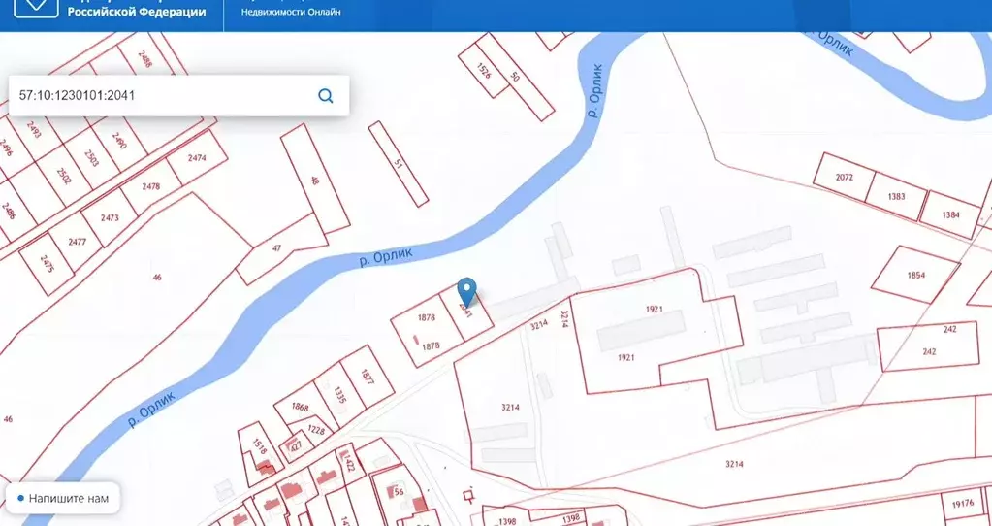Select parcel labeled 2490
992x526 pixels.
(119, 142)
